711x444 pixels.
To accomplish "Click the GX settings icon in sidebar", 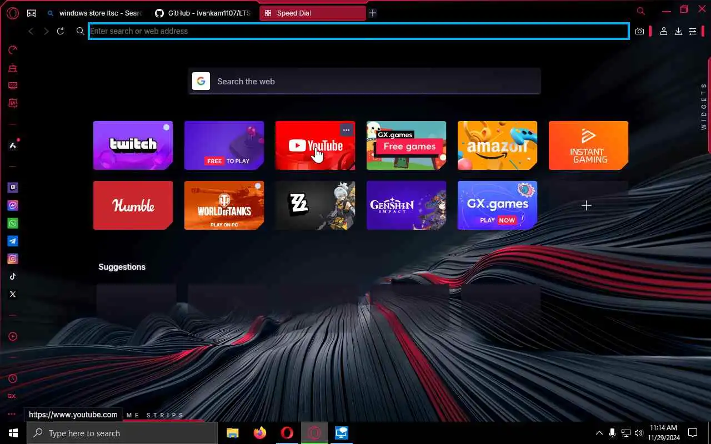I will point(12,396).
